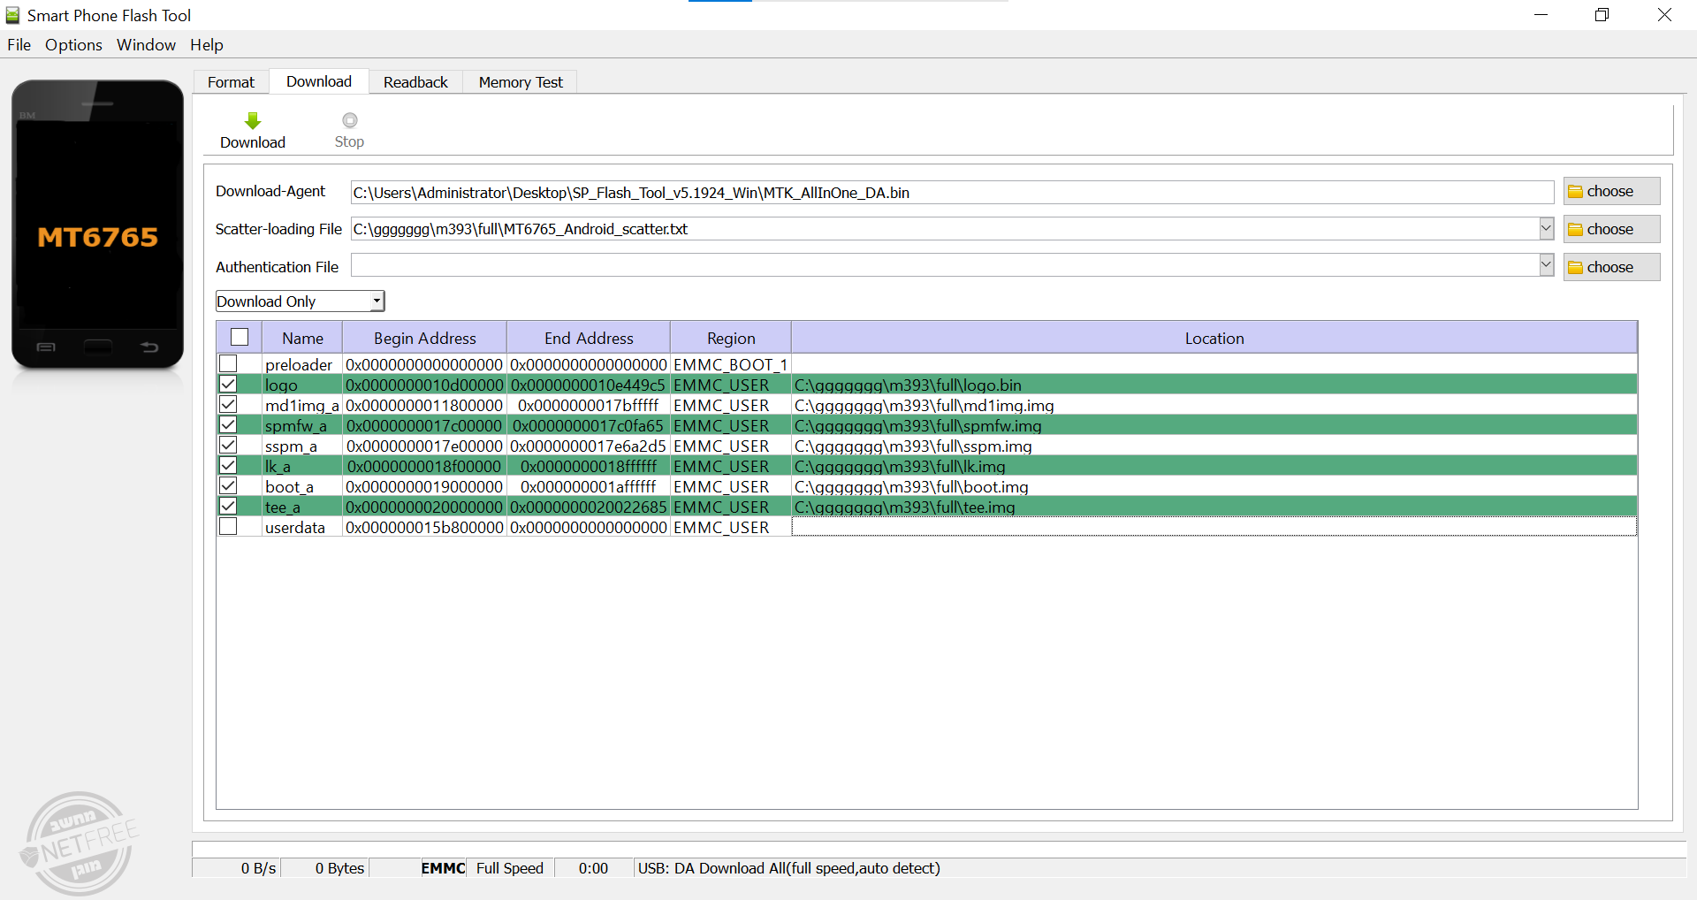This screenshot has width=1697, height=900.
Task: Click the Smart Phone Flash Tool title icon
Action: (13, 15)
